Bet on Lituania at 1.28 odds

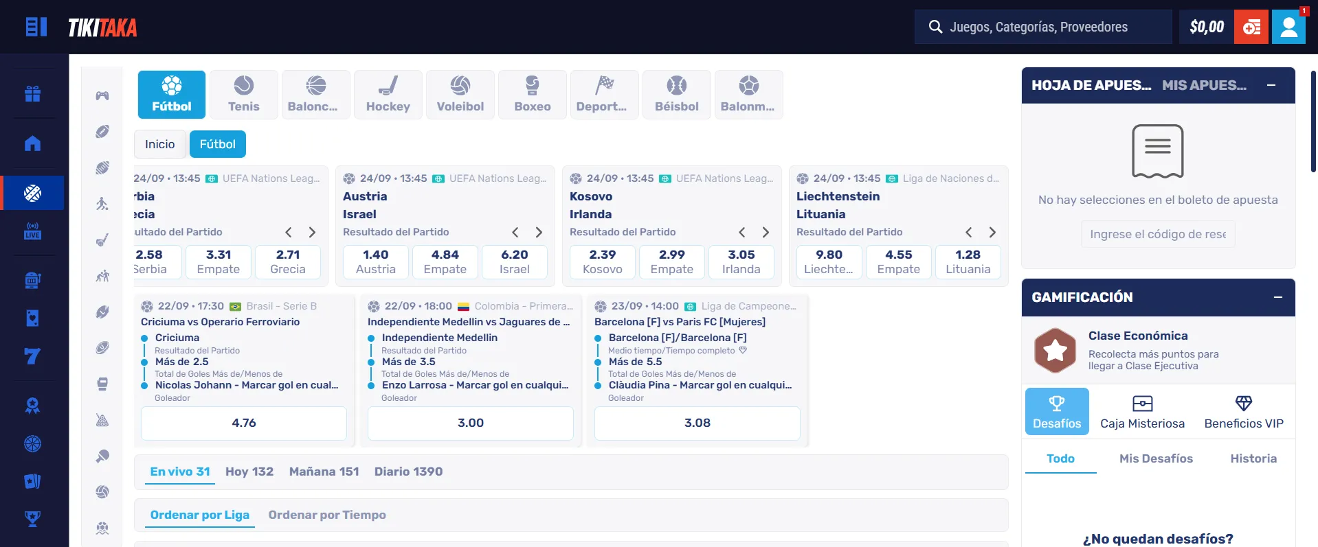tap(968, 262)
